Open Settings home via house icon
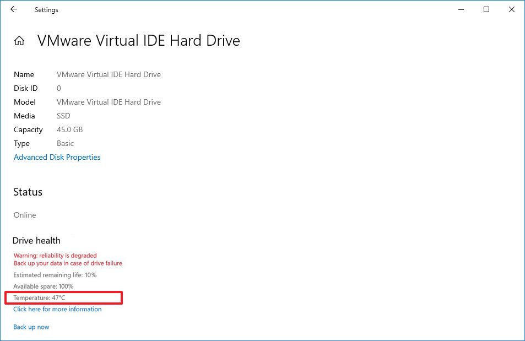Image resolution: width=525 pixels, height=341 pixels. tap(19, 41)
